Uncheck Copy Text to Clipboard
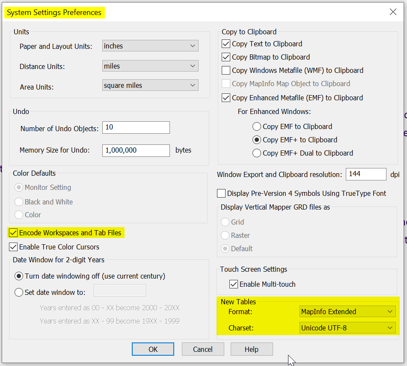This screenshot has height=366, width=407. point(226,44)
